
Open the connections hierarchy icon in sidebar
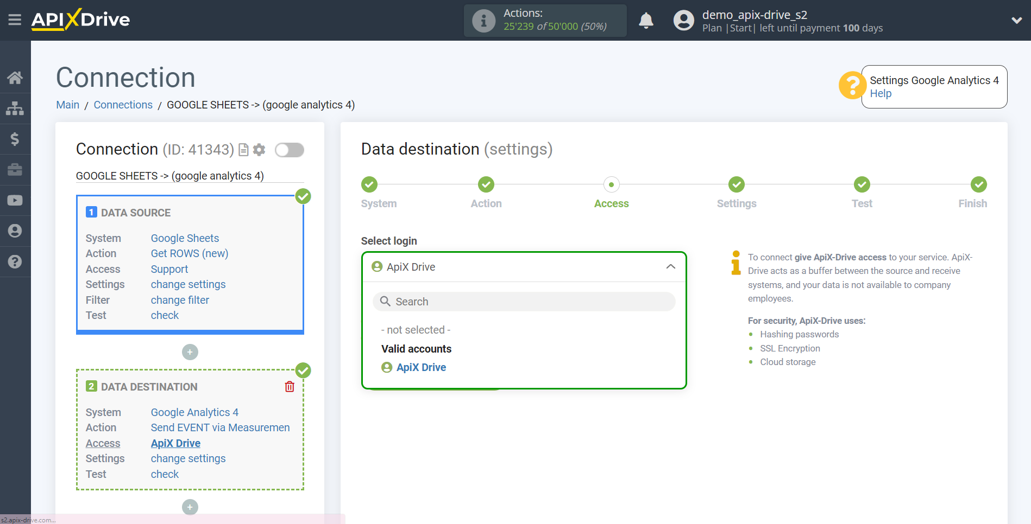(15, 108)
